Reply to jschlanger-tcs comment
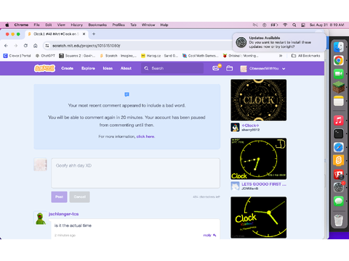Screen dimensions: 349x261 (209, 235)
